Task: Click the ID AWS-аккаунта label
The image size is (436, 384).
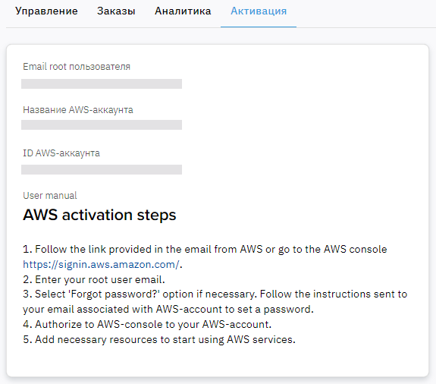Action: coord(61,153)
